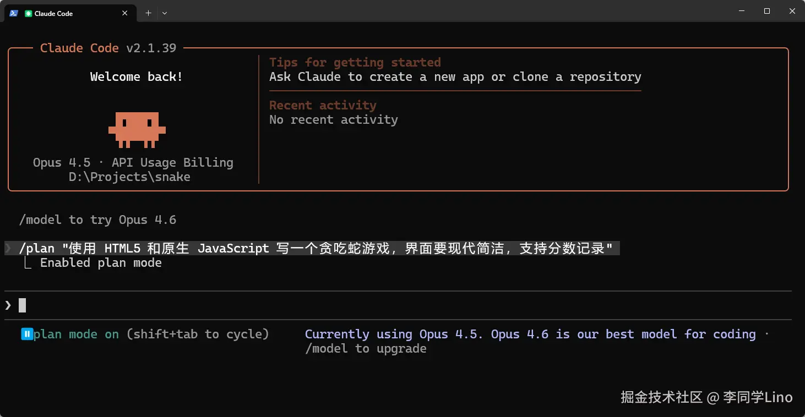Click the D:\Projects\snake working directory path
The image size is (805, 417).
click(129, 177)
